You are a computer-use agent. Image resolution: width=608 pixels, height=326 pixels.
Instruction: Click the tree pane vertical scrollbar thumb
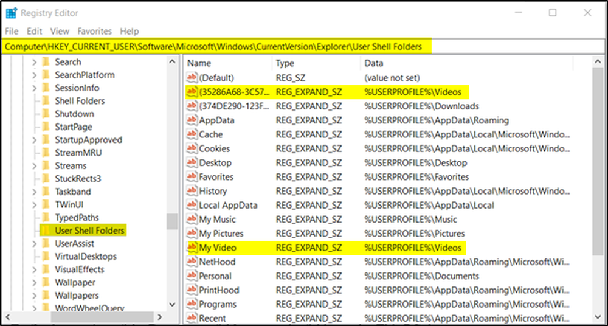pyautogui.click(x=173, y=221)
